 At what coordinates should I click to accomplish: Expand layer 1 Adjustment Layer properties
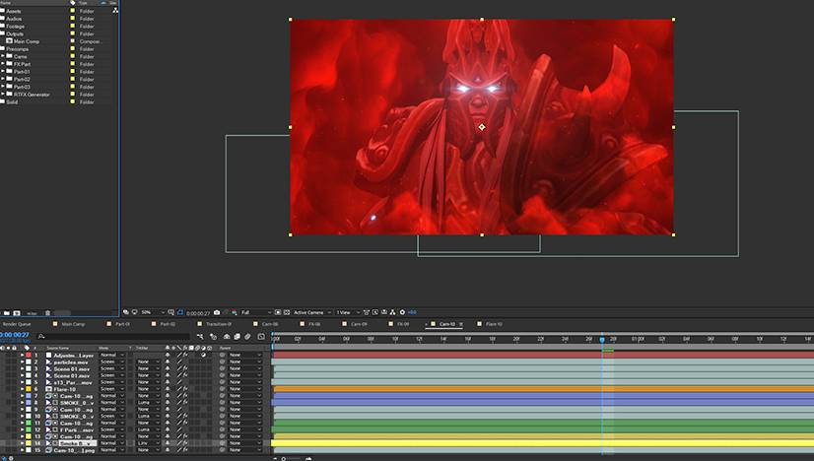[22, 355]
